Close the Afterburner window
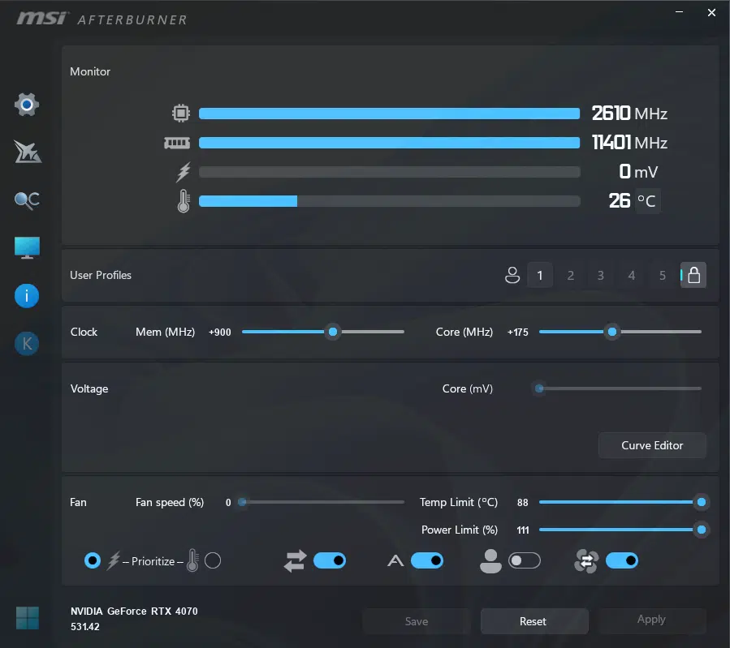Image resolution: width=730 pixels, height=648 pixels. [711, 12]
